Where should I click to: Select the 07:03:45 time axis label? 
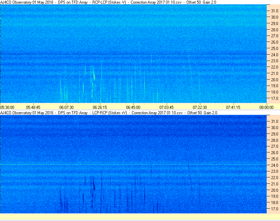(x=166, y=108)
